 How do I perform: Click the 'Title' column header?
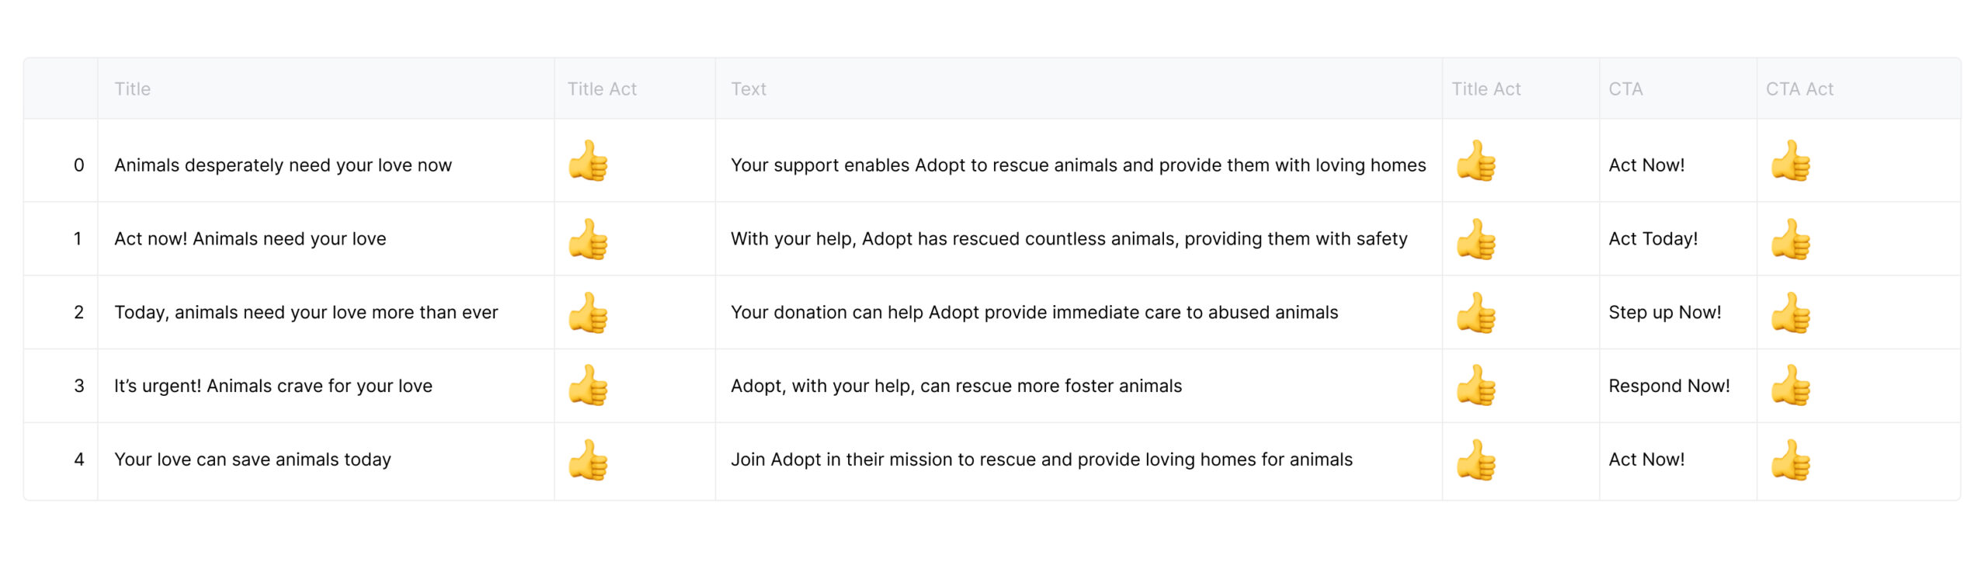pos(132,89)
